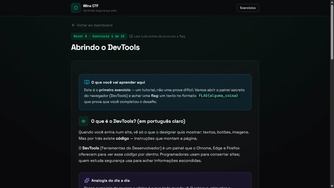Click the Analogia do dia a dia heading
The width and height of the screenshot is (334, 188).
[110, 181]
